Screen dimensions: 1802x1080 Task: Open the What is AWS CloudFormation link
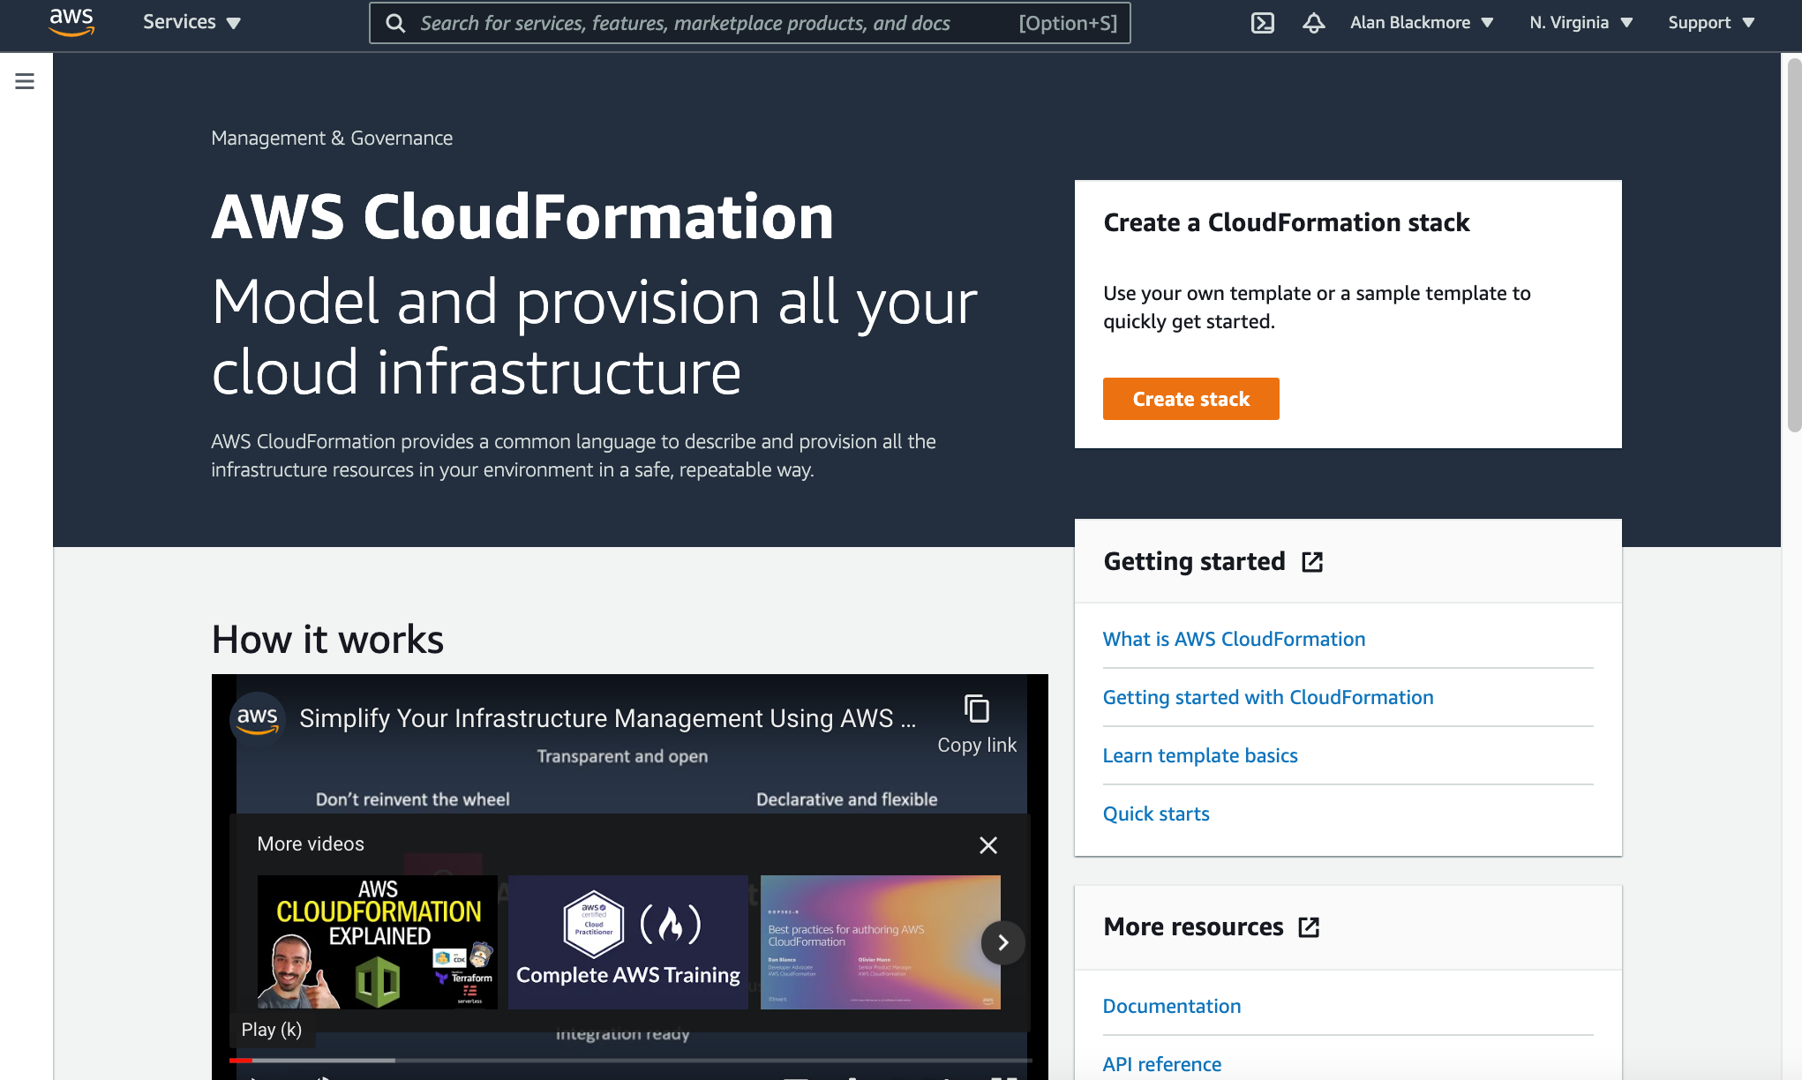tap(1234, 639)
